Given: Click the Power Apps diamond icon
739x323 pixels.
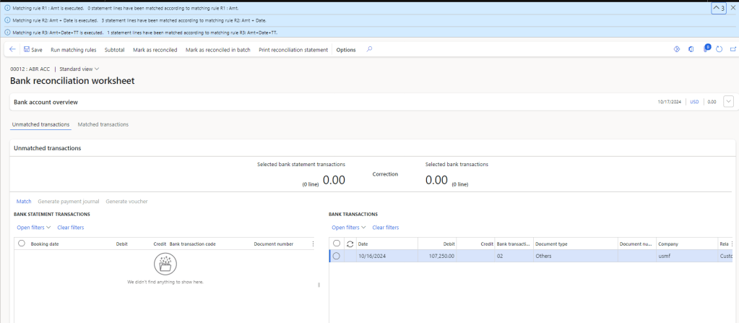Looking at the screenshot, I should (x=677, y=50).
